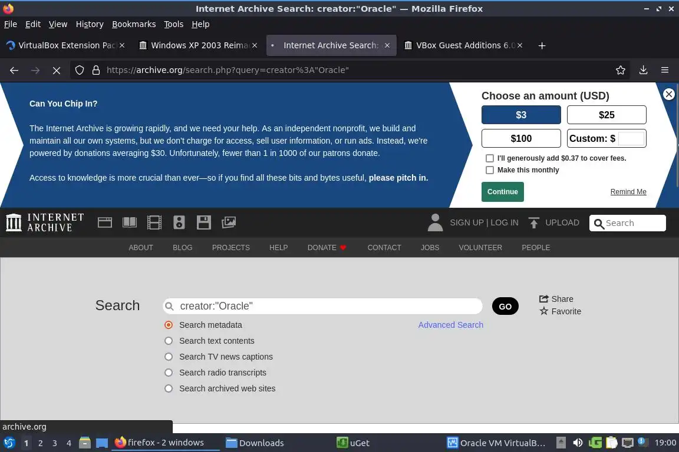Open the Internet Archive images icon
This screenshot has height=452, width=679.
[229, 222]
